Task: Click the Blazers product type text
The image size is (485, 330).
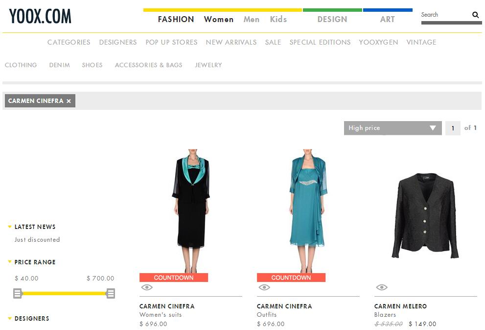Action: click(x=385, y=314)
